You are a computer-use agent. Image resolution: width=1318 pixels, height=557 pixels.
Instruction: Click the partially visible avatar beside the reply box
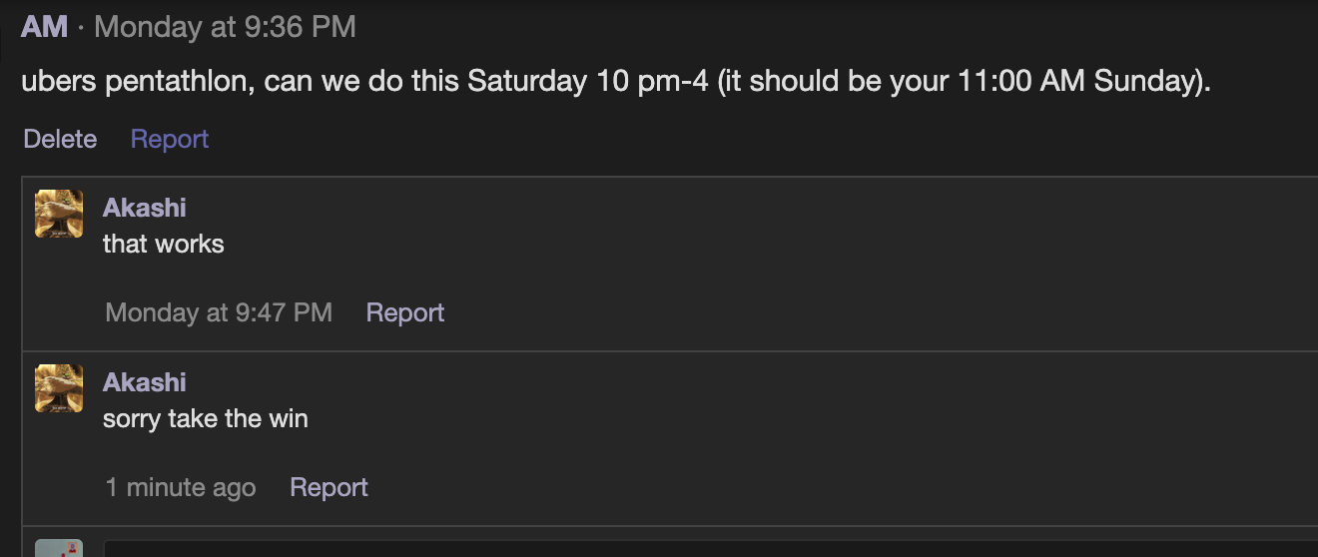59,548
